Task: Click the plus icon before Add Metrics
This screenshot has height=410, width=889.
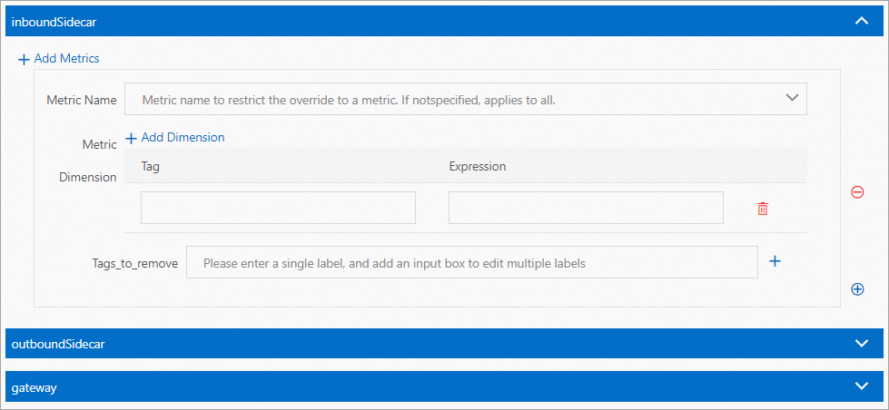Action: point(24,59)
